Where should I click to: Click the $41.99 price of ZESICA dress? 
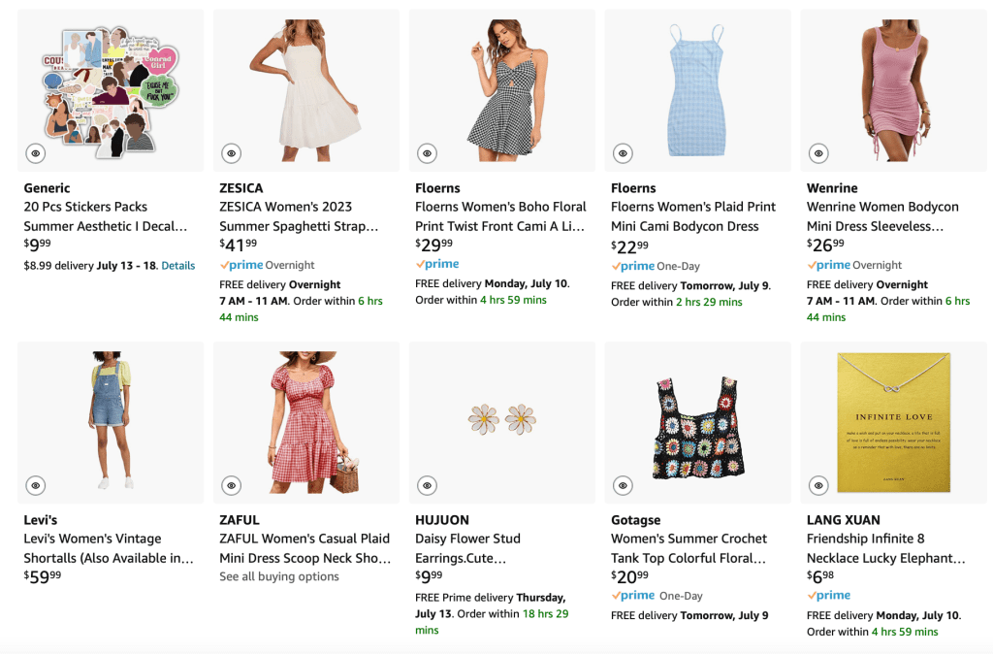tap(239, 245)
